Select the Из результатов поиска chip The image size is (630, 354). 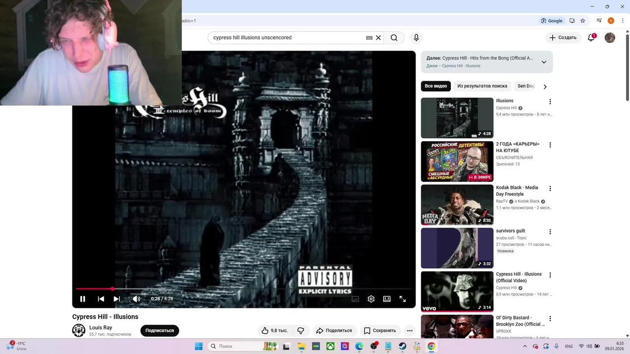click(482, 86)
